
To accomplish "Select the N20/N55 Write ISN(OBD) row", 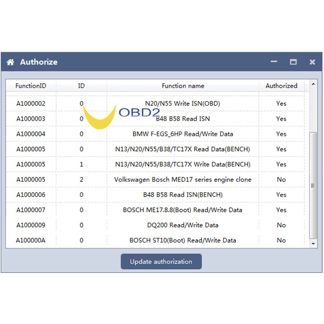I will click(x=183, y=104).
